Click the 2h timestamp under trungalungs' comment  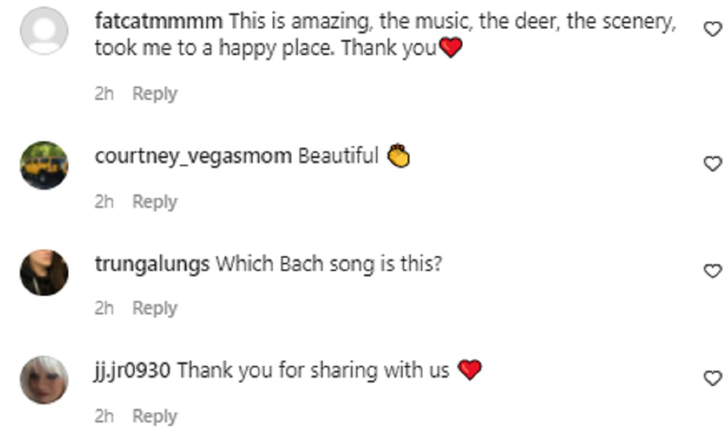click(104, 308)
